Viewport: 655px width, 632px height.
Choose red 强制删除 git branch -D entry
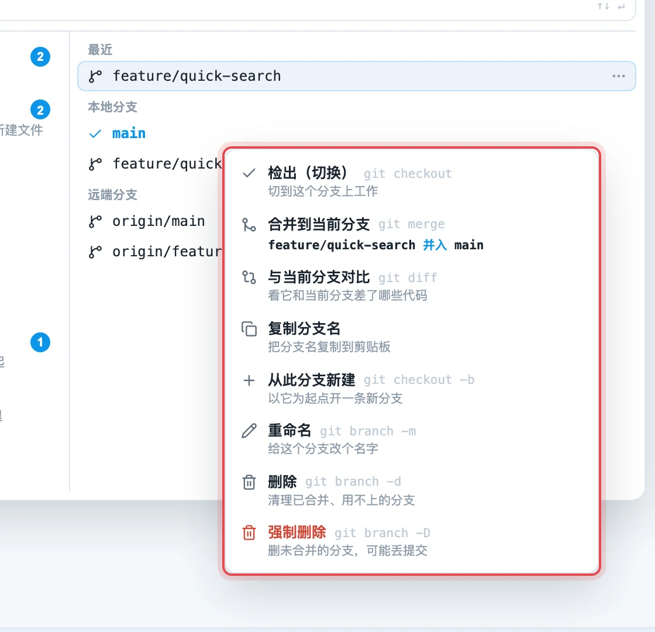tap(412, 541)
